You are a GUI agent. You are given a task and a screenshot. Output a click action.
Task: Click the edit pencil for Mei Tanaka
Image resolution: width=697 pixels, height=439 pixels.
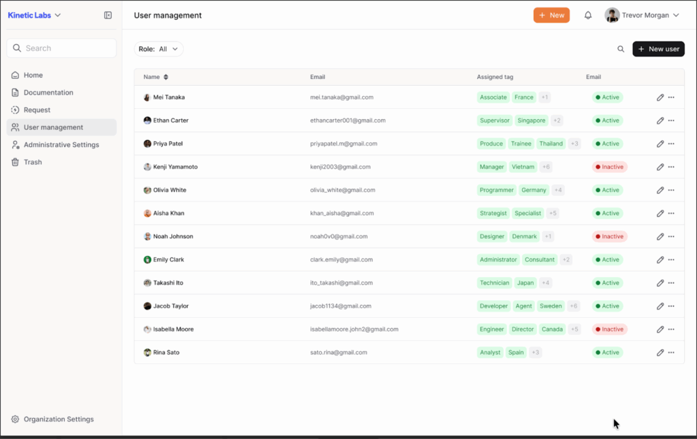[660, 97]
